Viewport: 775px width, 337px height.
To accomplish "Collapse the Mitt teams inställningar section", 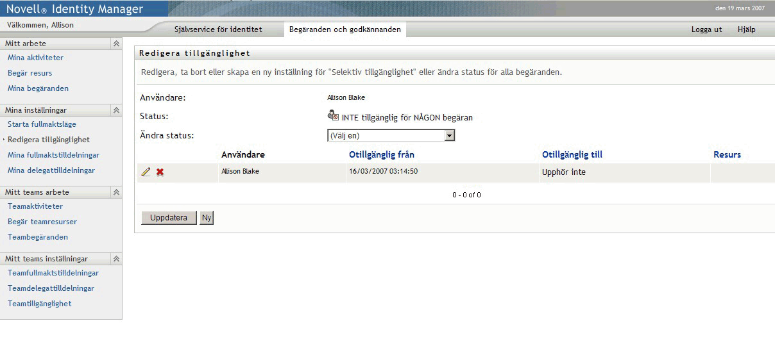I will click(x=116, y=259).
